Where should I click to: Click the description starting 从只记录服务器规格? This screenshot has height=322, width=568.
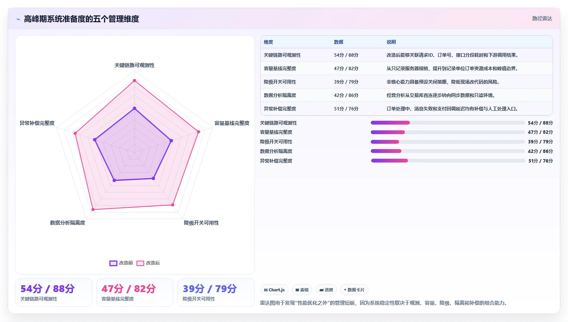tap(453, 69)
